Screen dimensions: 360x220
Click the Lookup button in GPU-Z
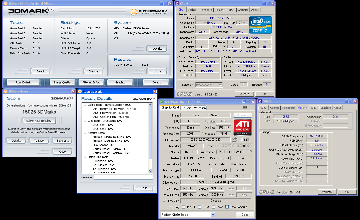242,115
